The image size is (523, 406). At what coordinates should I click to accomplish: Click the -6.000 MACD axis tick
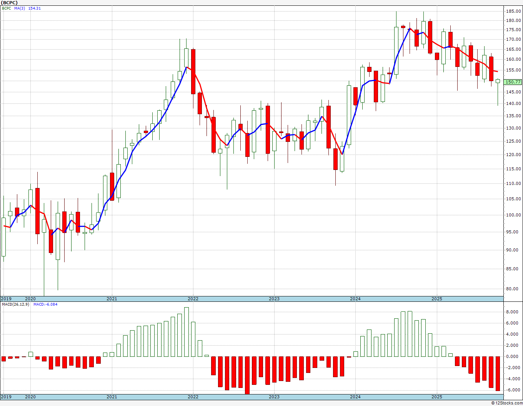(514, 390)
